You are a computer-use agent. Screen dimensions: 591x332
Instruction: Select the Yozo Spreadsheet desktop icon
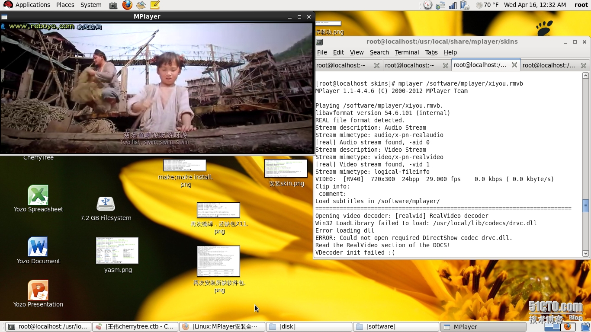coord(38,199)
